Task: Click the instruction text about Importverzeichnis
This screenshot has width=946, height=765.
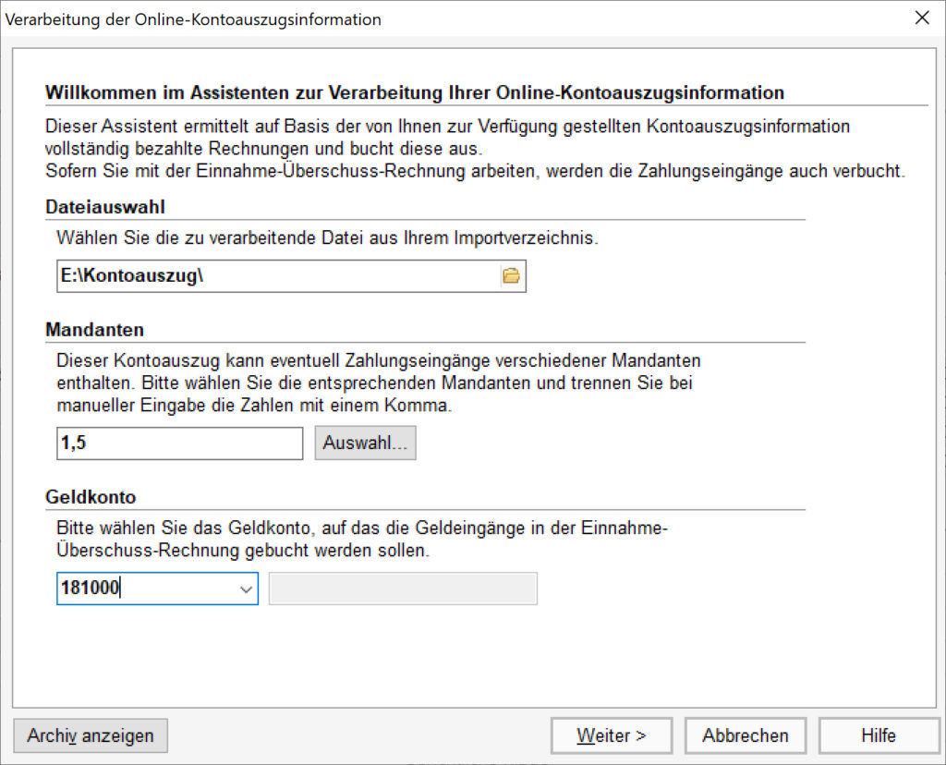Action: tap(327, 237)
